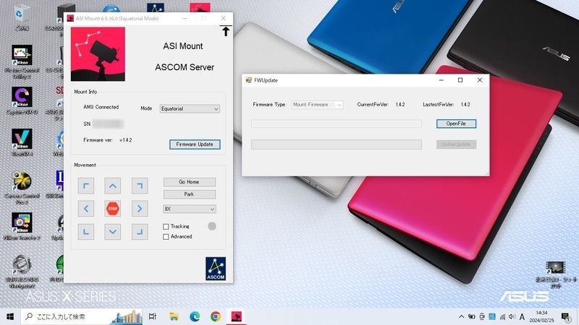Open the 8X slew speed dropdown
Viewport: 579px width, 325px height.
[190, 209]
